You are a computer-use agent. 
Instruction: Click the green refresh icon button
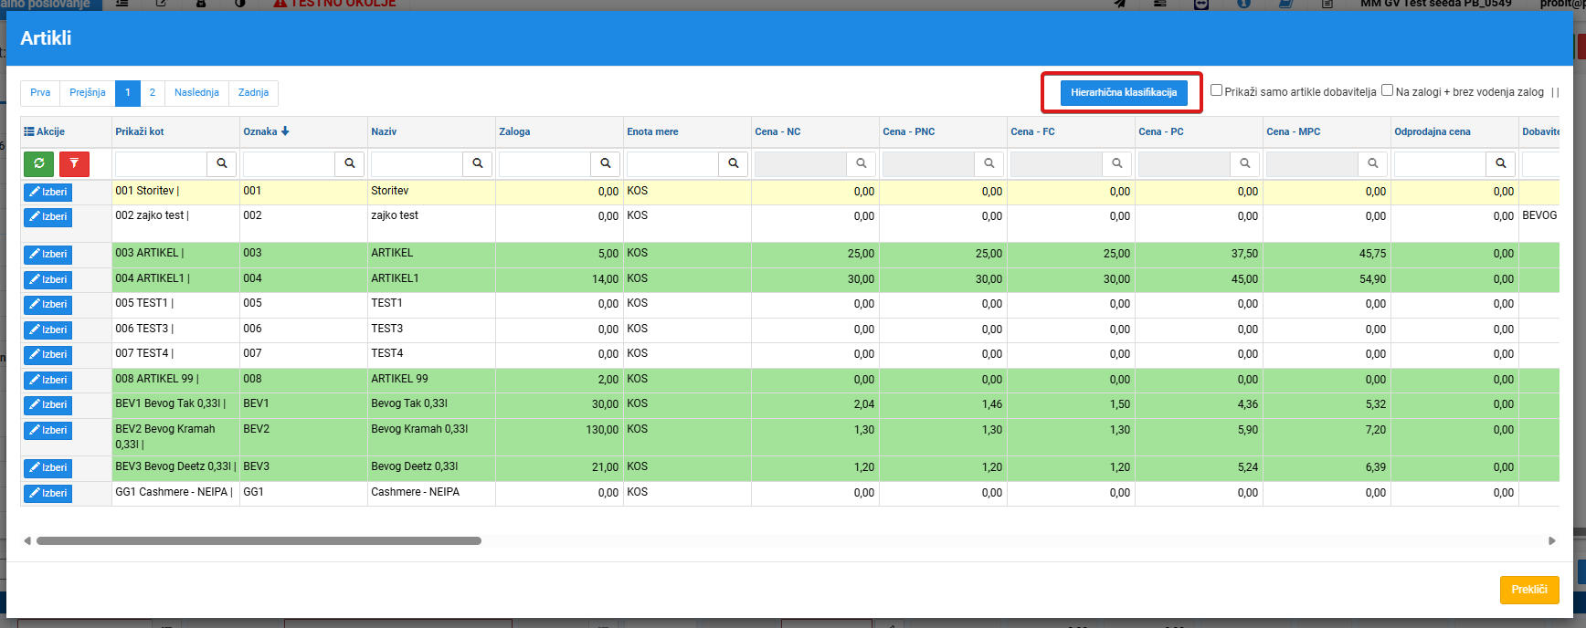click(38, 164)
